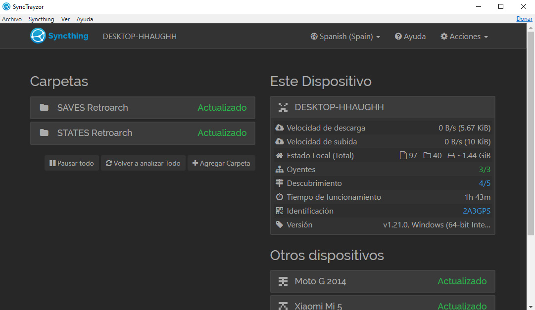Click the 4/5 discovery status link
The height and width of the screenshot is (310, 535).
point(485,183)
